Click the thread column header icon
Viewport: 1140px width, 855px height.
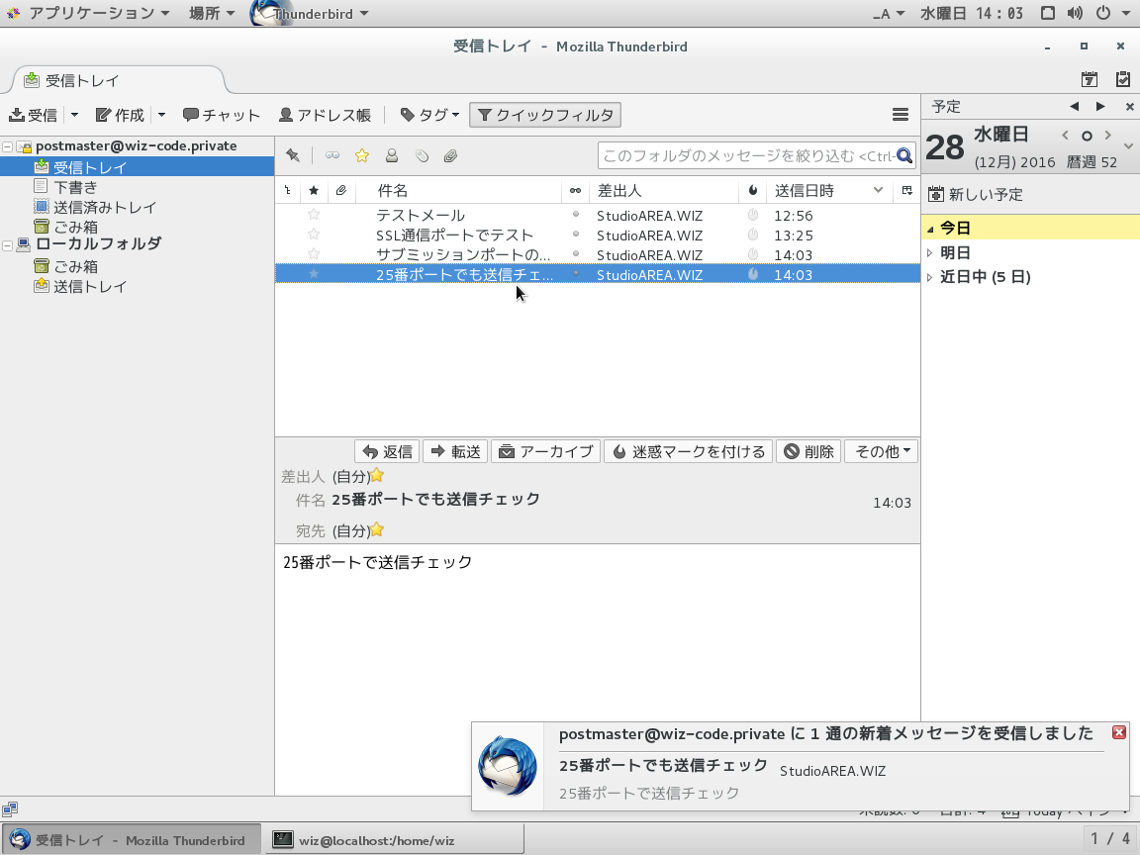click(x=288, y=190)
